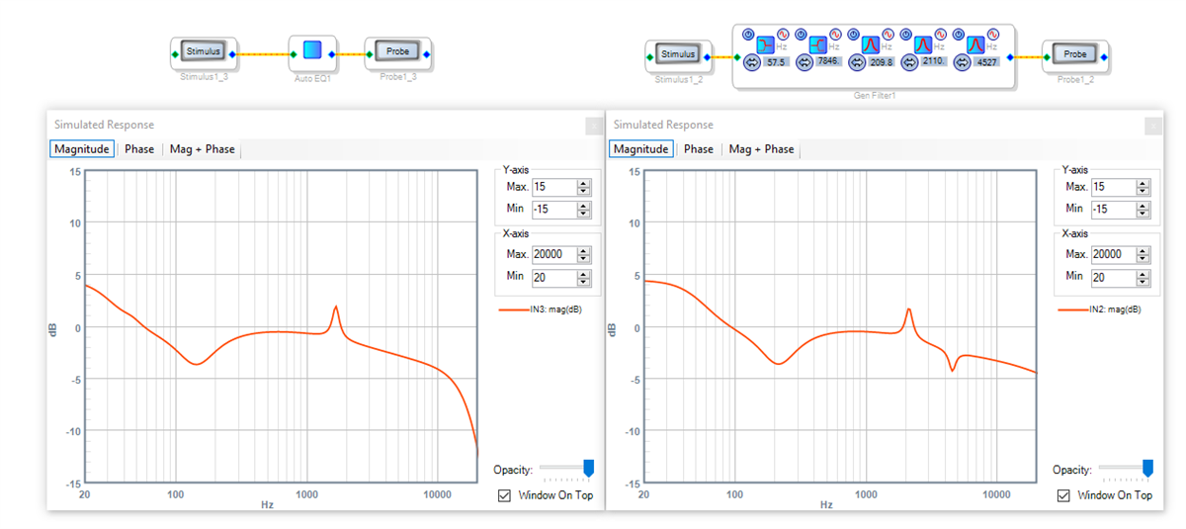Click the high-pass filter icon above 57.5
The width and height of the screenshot is (1186, 529).
tap(766, 44)
